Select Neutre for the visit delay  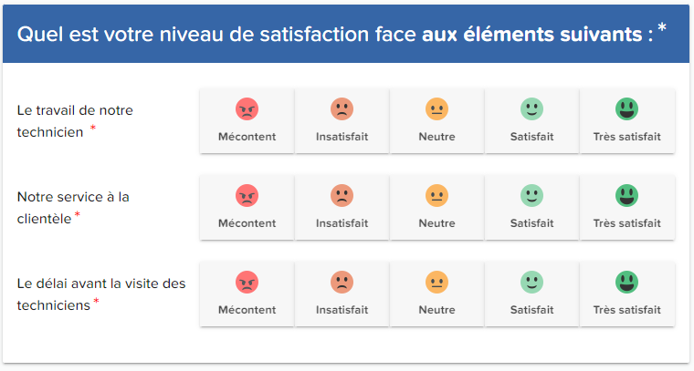point(436,294)
